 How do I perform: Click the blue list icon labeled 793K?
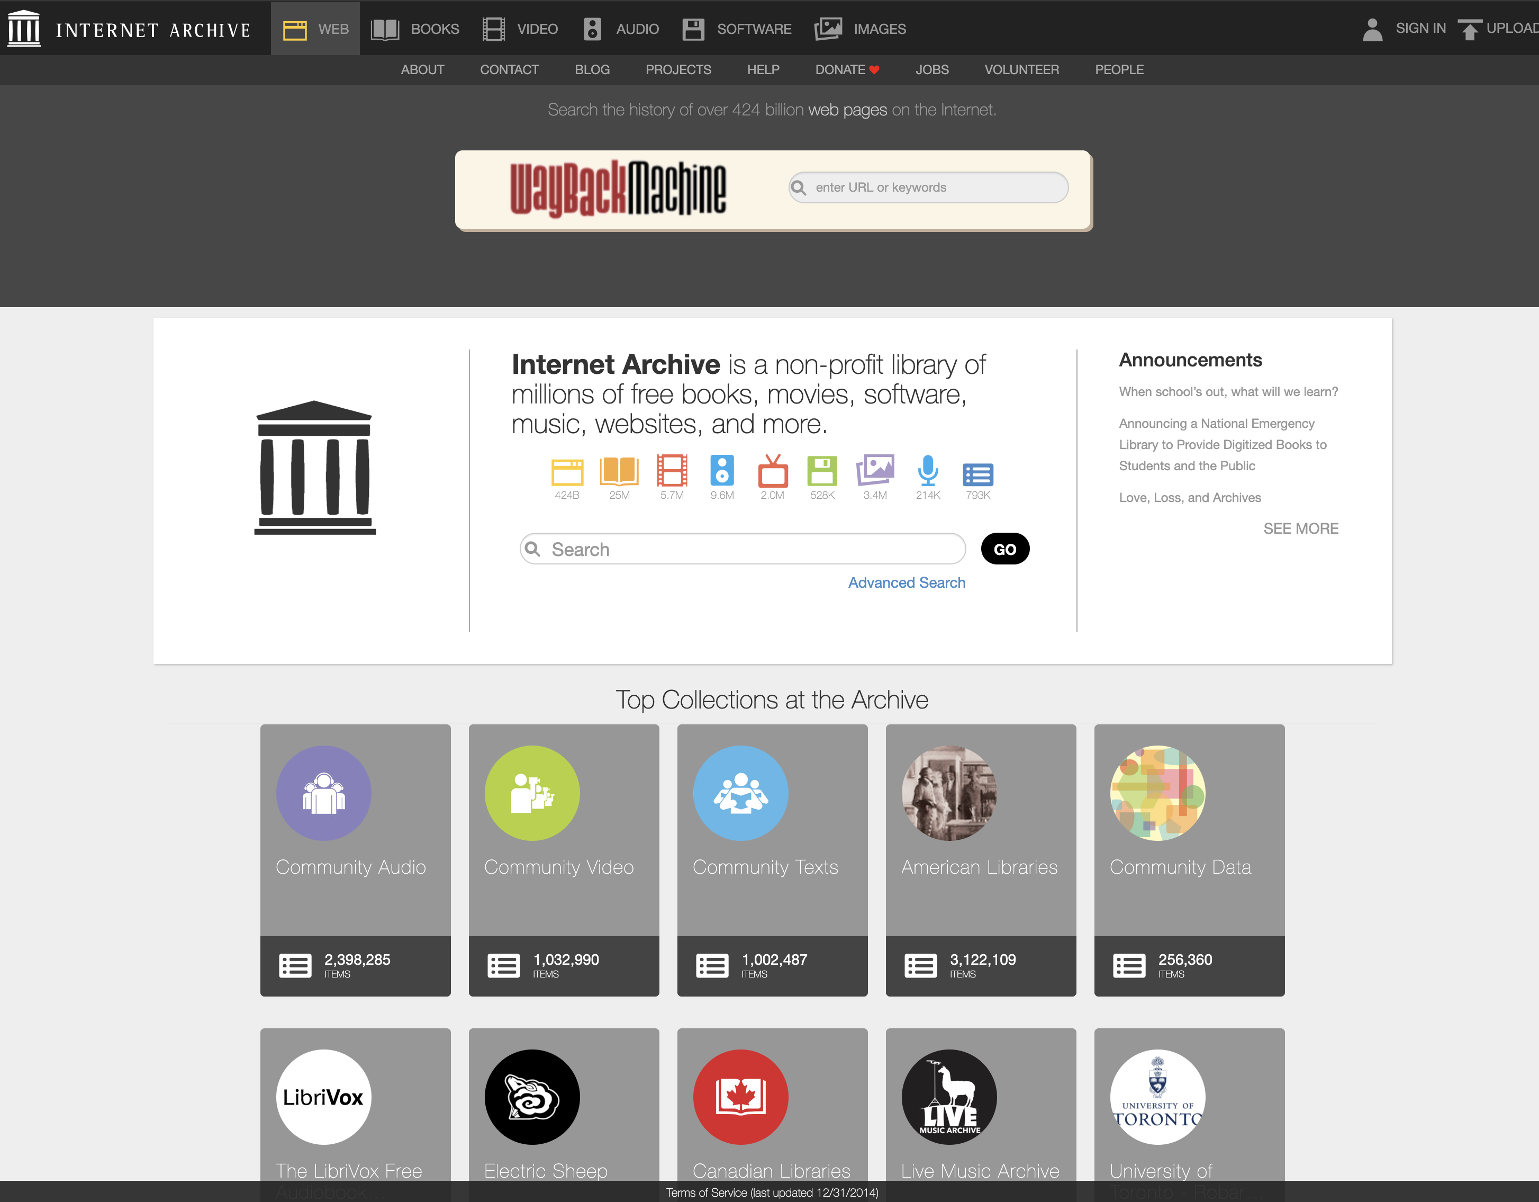977,474
